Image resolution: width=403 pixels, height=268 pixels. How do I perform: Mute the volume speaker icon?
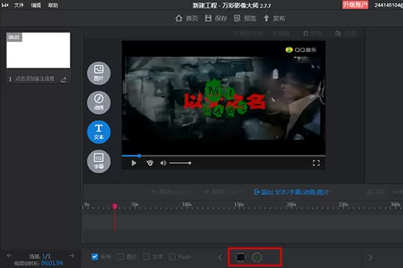[x=163, y=163]
